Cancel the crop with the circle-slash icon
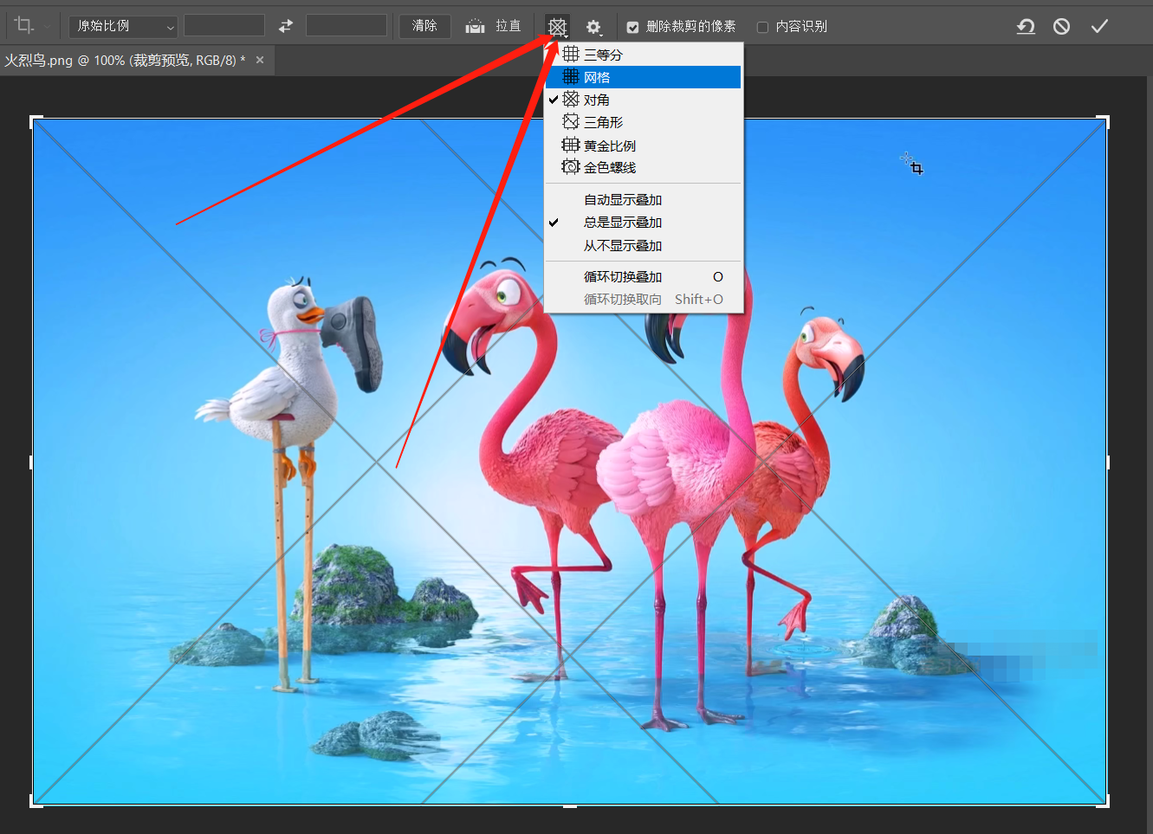 1061,27
